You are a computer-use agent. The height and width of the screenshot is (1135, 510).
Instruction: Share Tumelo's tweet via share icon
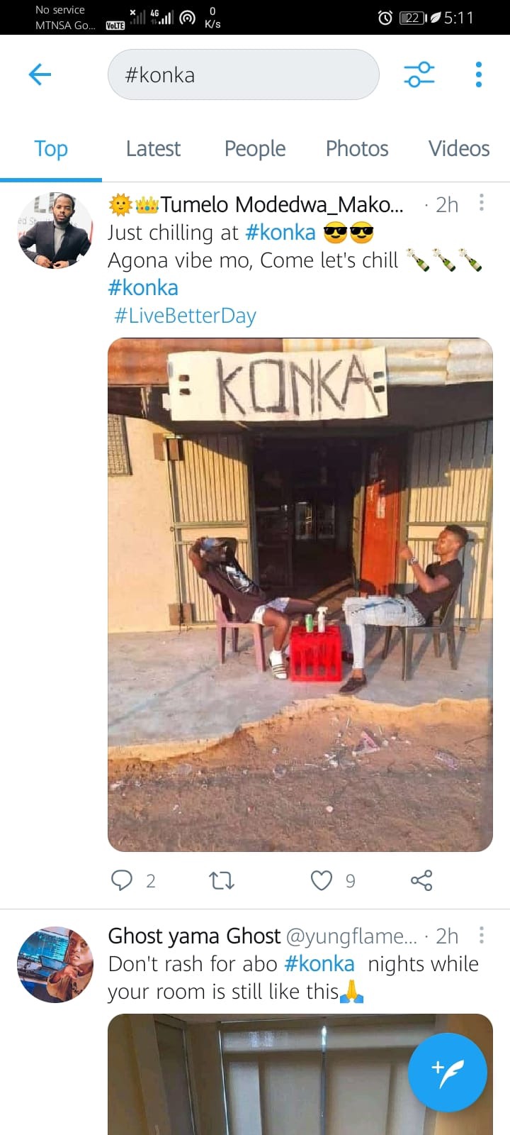click(421, 880)
